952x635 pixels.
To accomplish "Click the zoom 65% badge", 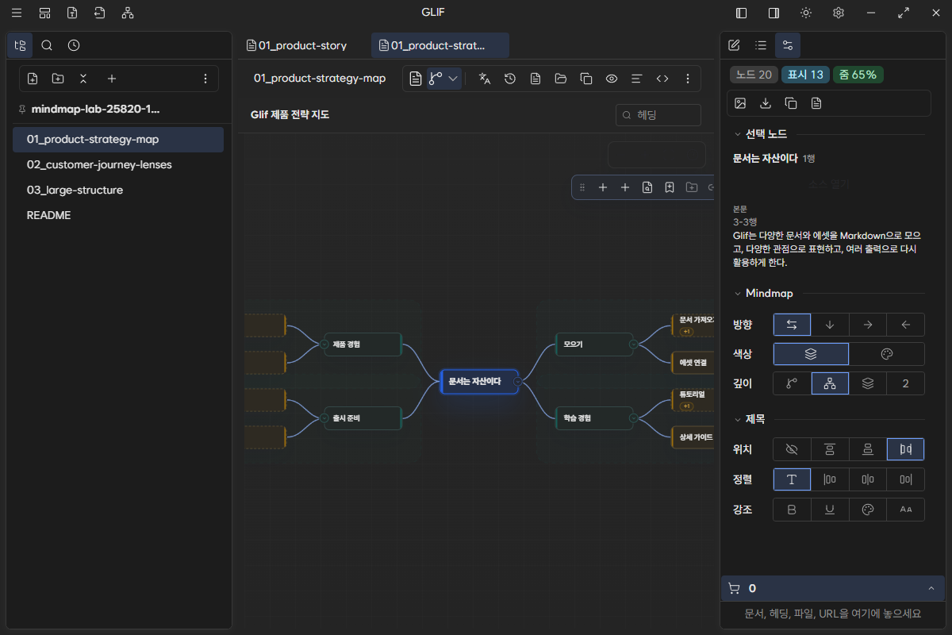I will (858, 75).
